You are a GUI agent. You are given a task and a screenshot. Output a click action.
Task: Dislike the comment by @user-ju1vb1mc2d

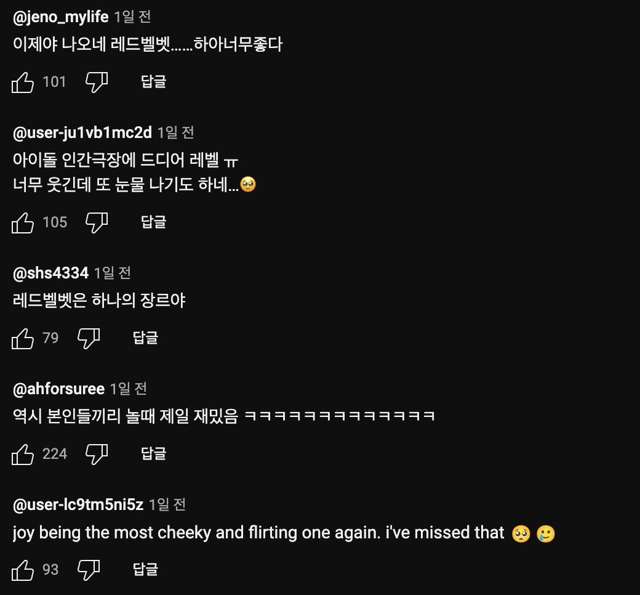pos(97,222)
